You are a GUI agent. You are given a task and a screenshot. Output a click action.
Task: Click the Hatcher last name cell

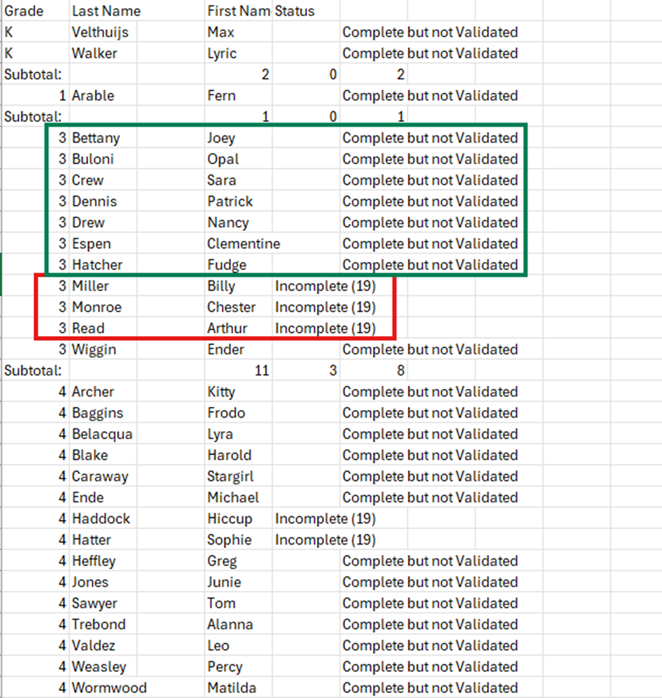(104, 265)
